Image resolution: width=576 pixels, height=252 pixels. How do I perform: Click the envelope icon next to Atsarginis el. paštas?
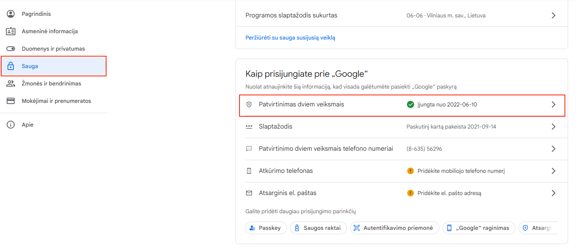249,193
